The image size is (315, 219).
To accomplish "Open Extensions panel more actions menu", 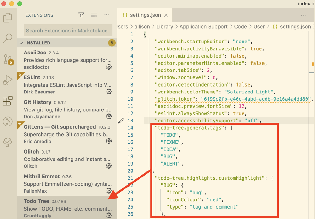I will 107,15.
